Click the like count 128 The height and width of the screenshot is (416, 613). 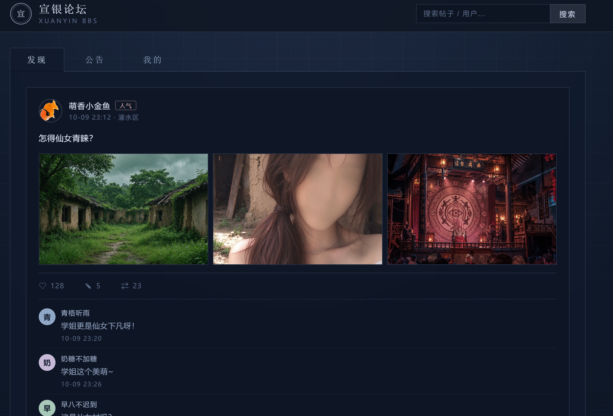point(57,286)
